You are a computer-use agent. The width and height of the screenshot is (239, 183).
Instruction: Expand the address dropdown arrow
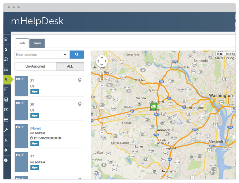(65, 55)
